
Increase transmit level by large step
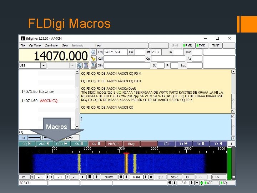(196, 183)
